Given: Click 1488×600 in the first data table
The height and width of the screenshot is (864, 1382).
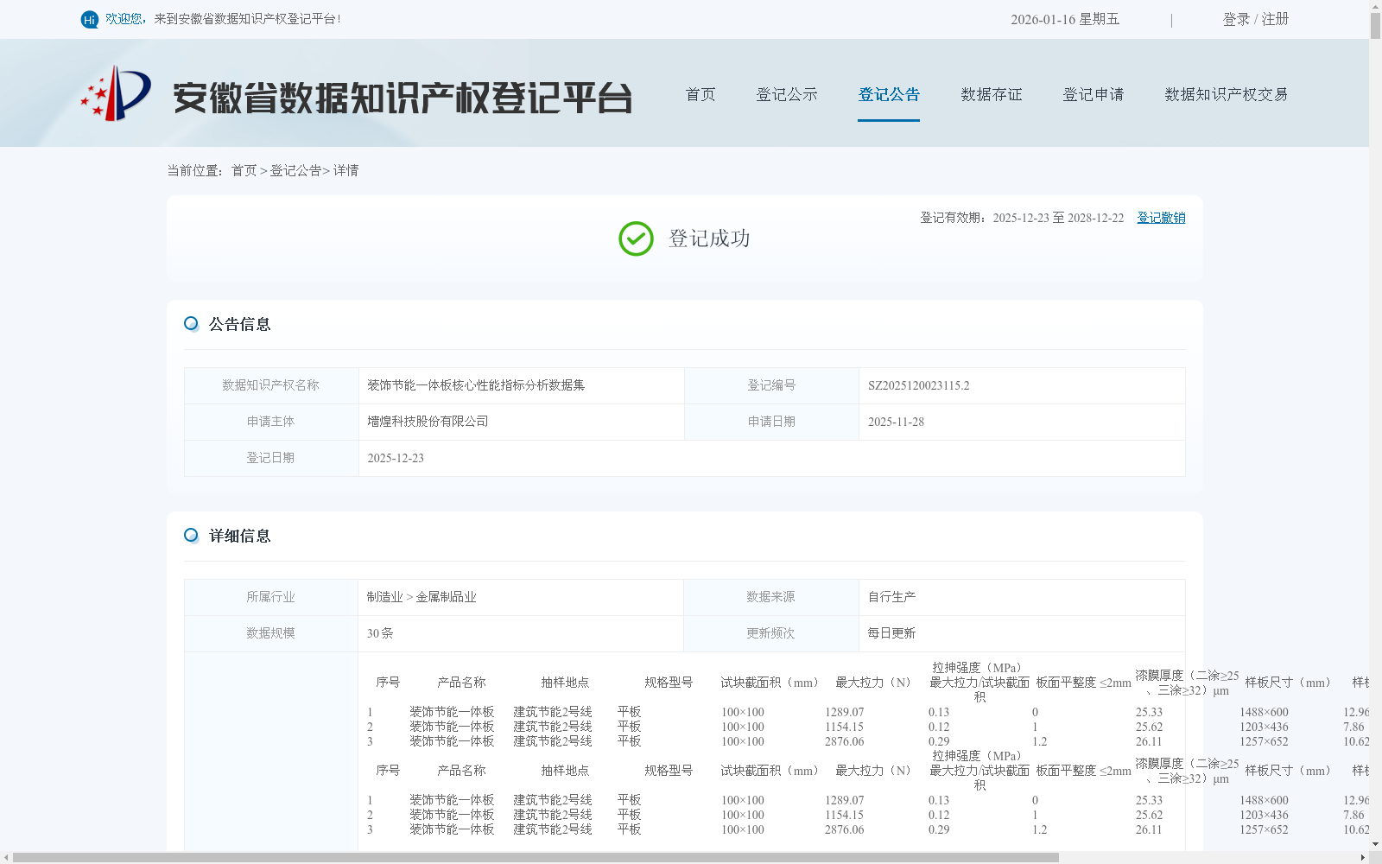Looking at the screenshot, I should pyautogui.click(x=1264, y=713).
